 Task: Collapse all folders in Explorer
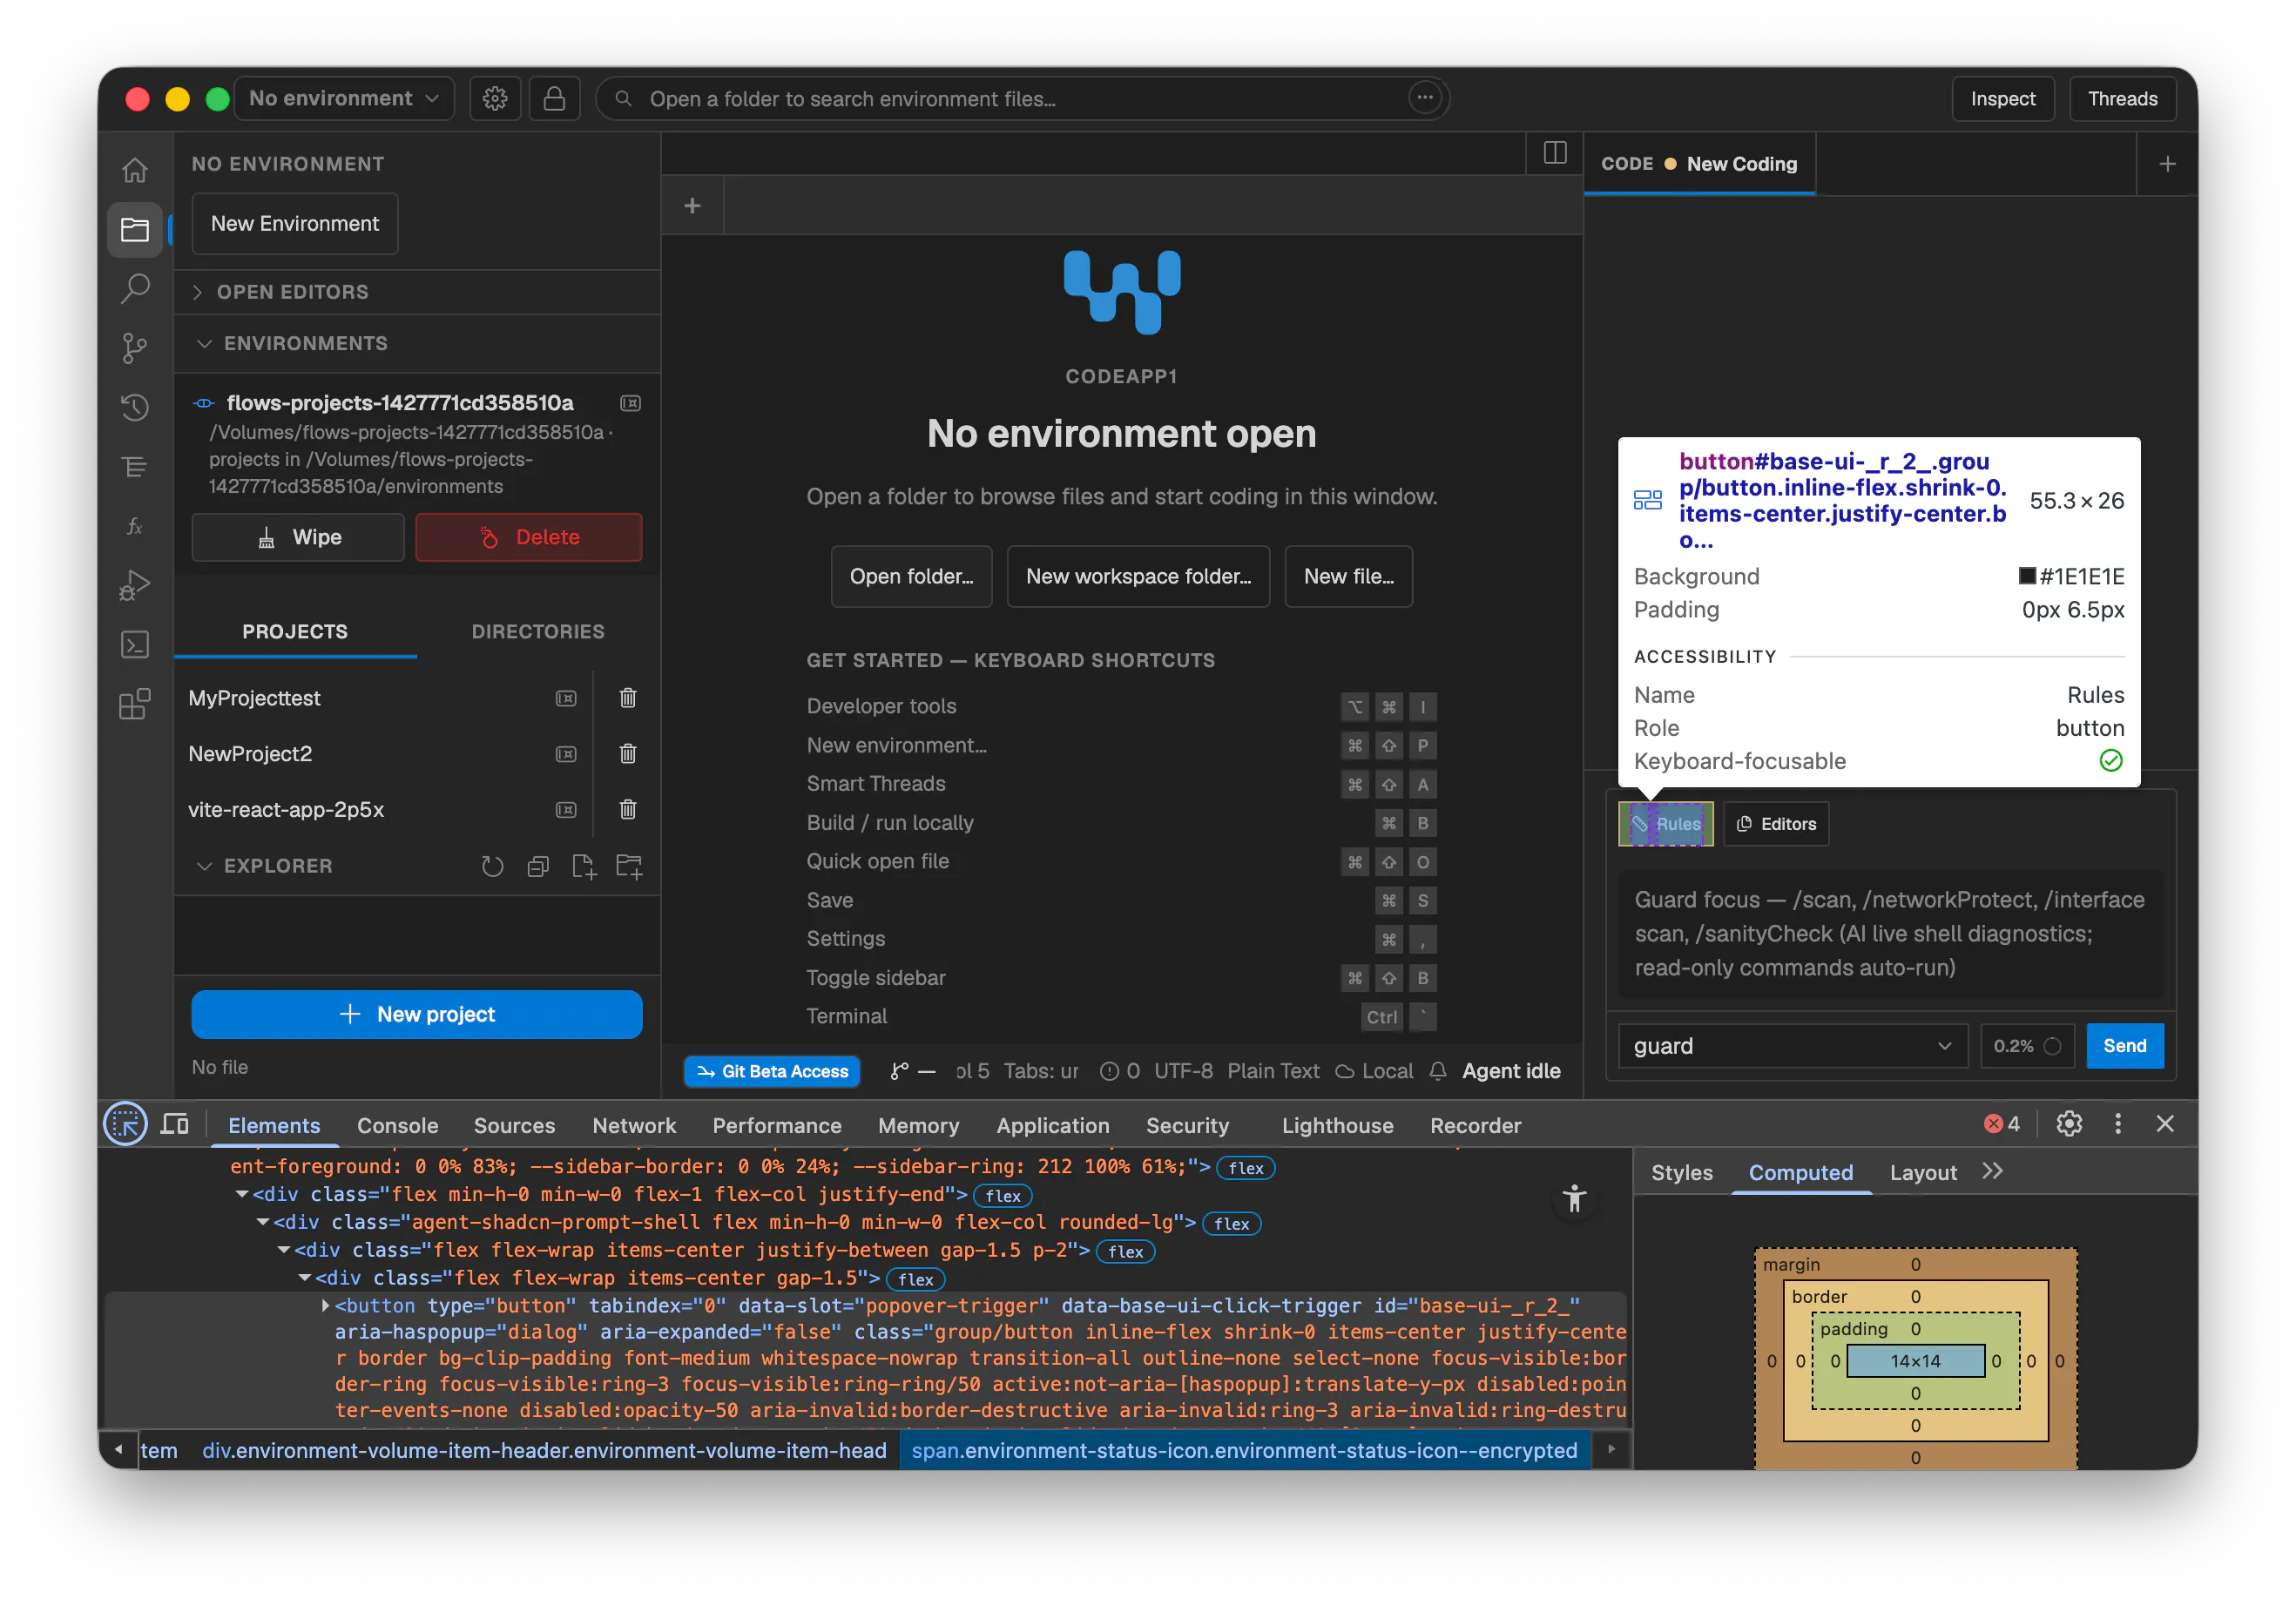click(538, 866)
